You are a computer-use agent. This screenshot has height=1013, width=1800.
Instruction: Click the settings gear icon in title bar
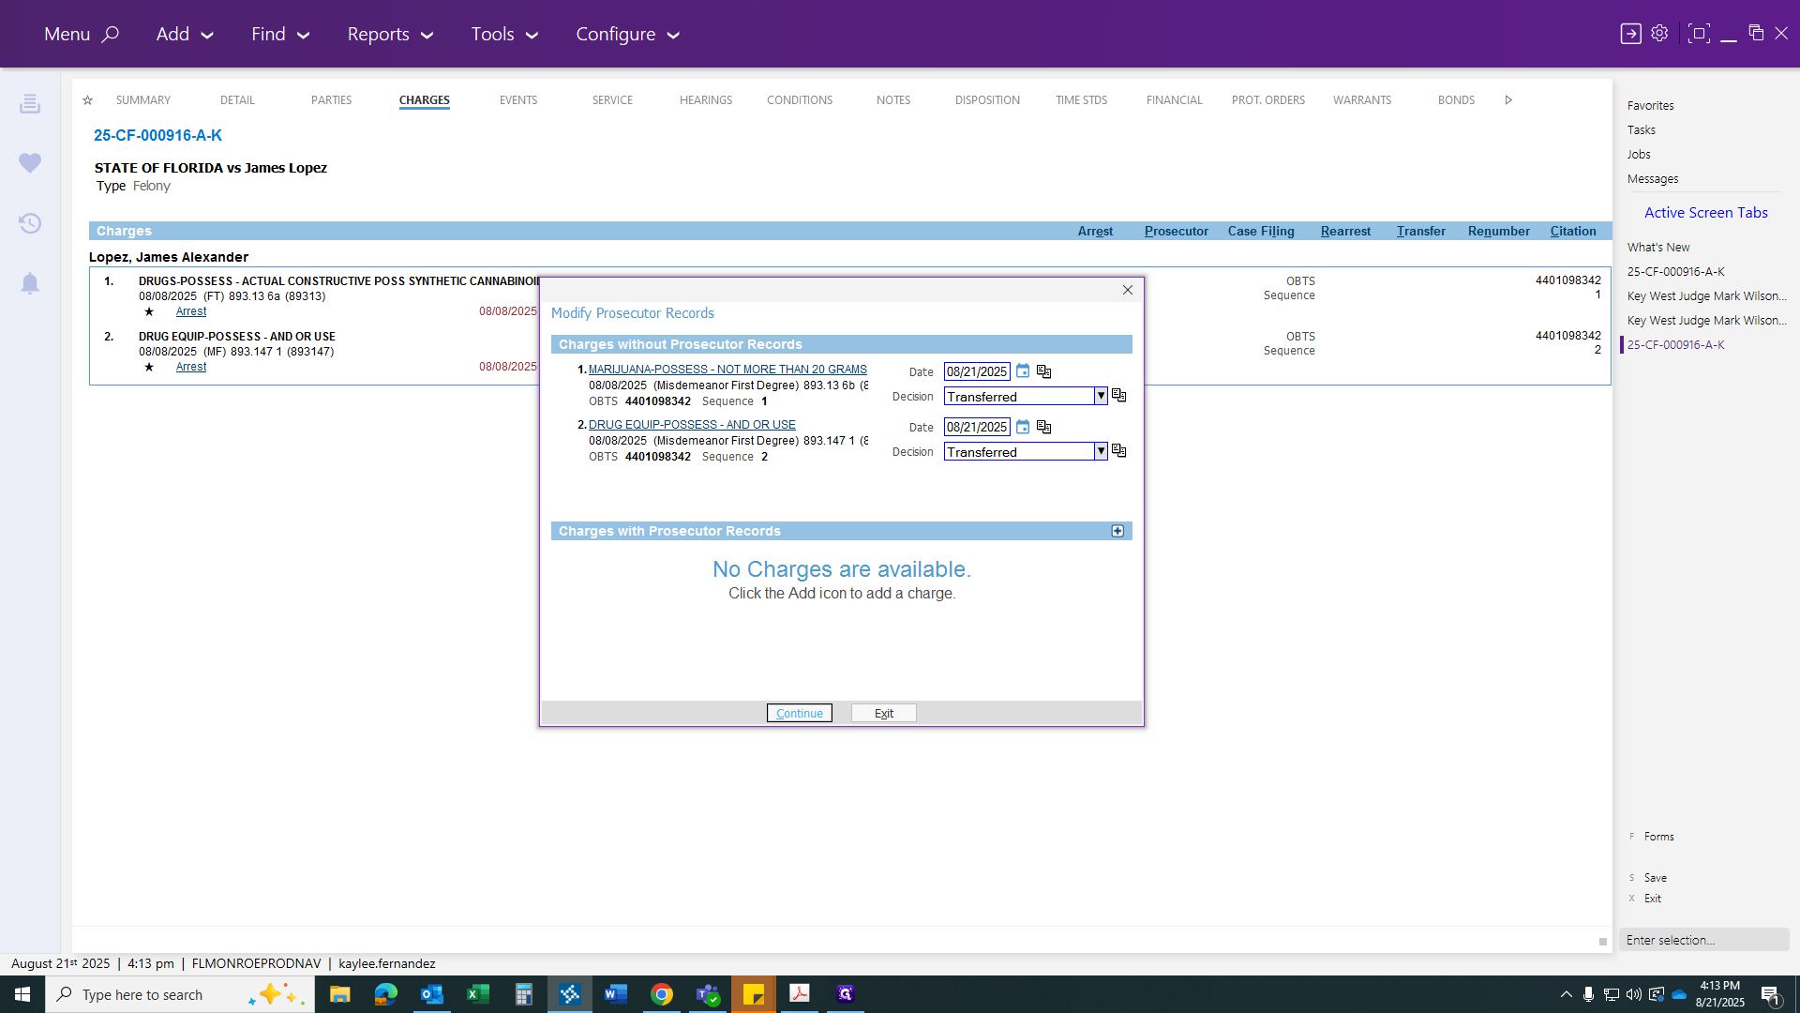pyautogui.click(x=1659, y=34)
